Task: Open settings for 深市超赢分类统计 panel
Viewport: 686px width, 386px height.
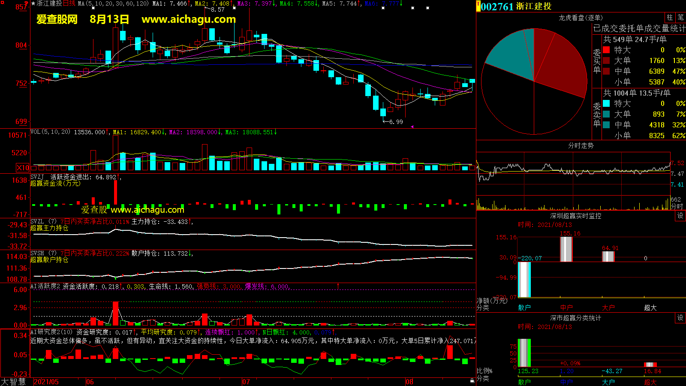Action: [x=680, y=318]
